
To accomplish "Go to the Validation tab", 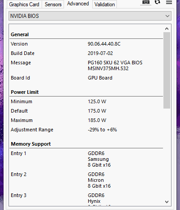I will tap(104, 4).
